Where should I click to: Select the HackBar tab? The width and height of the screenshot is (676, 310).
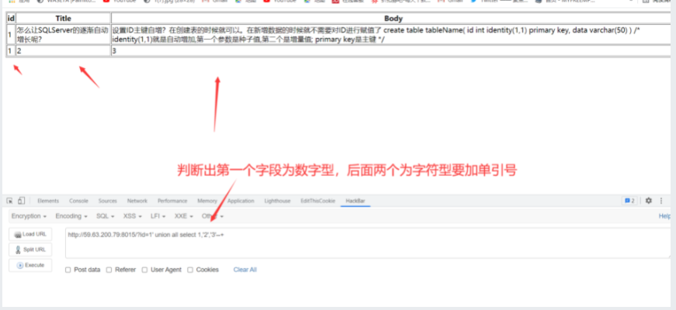click(355, 201)
